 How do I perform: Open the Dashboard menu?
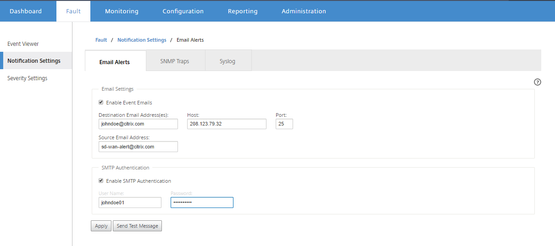click(26, 11)
